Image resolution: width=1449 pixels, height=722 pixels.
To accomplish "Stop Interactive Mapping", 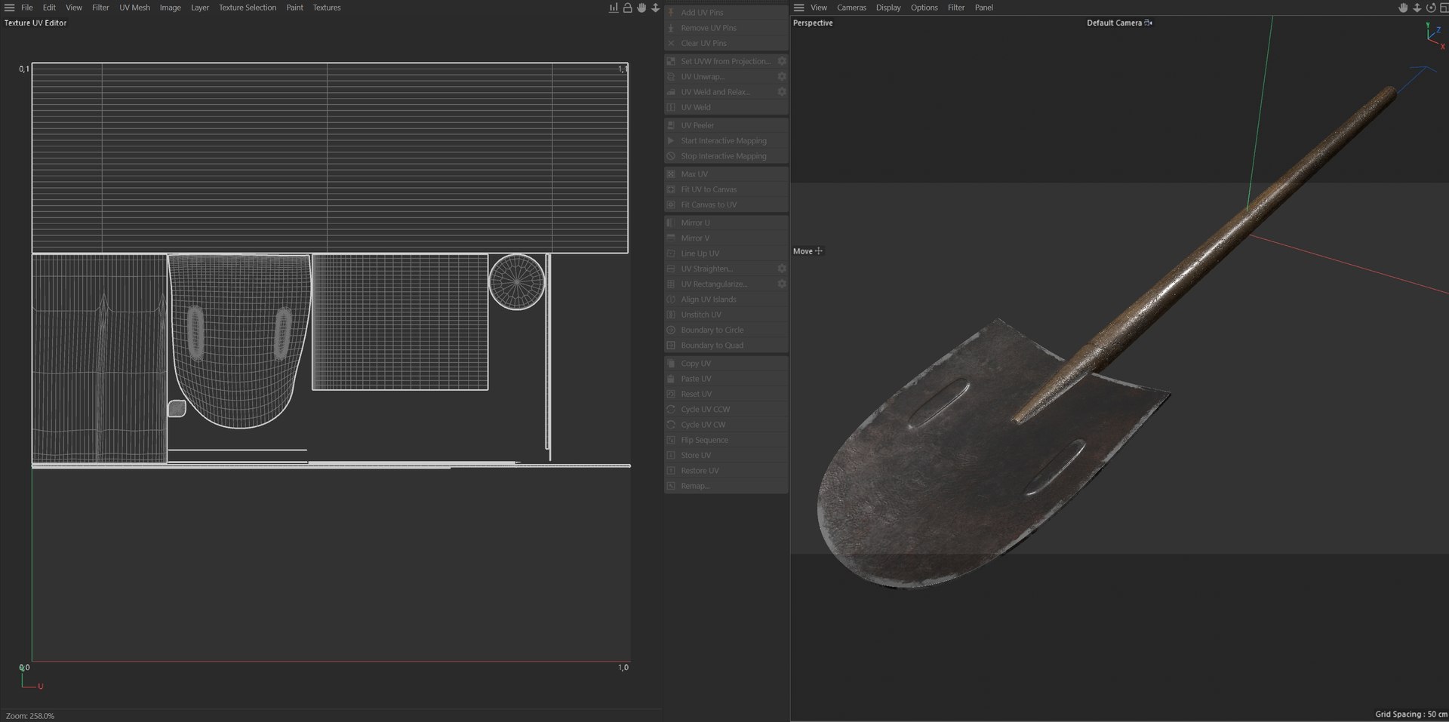I will 726,156.
